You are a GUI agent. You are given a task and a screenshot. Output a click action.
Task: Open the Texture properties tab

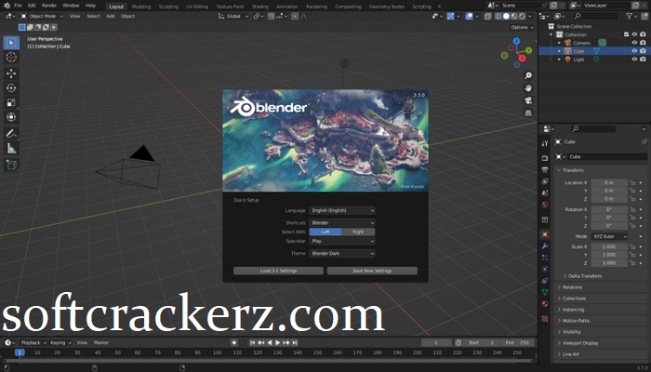click(x=545, y=319)
